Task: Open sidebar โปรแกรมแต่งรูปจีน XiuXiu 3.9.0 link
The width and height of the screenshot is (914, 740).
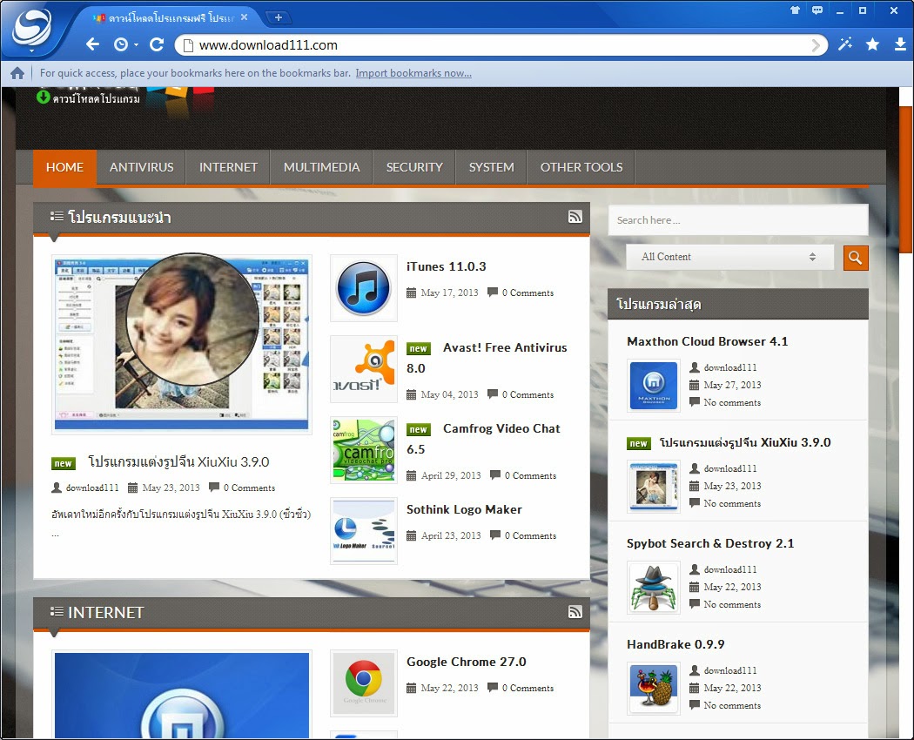Action: [745, 442]
